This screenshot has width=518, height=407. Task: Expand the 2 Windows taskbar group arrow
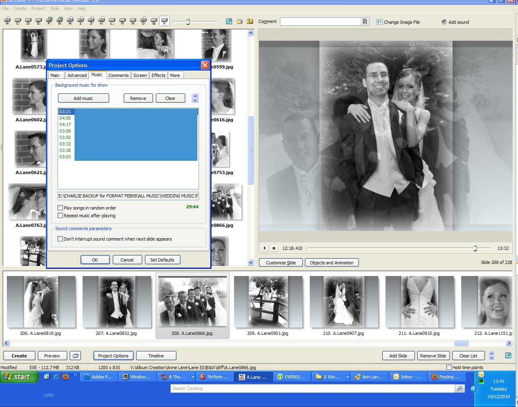pyautogui.click(x=348, y=377)
